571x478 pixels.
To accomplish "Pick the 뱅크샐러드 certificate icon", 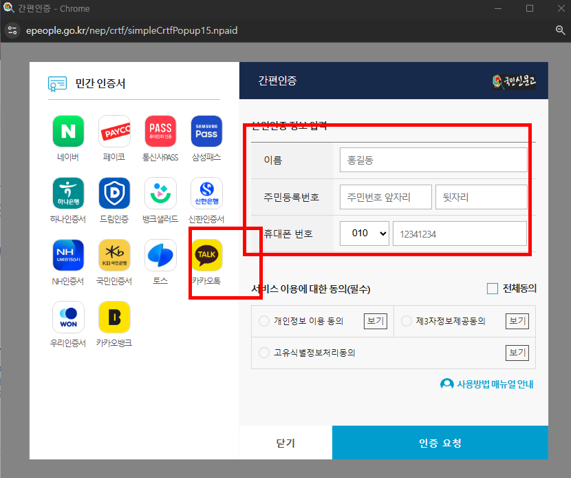I will 160,193.
